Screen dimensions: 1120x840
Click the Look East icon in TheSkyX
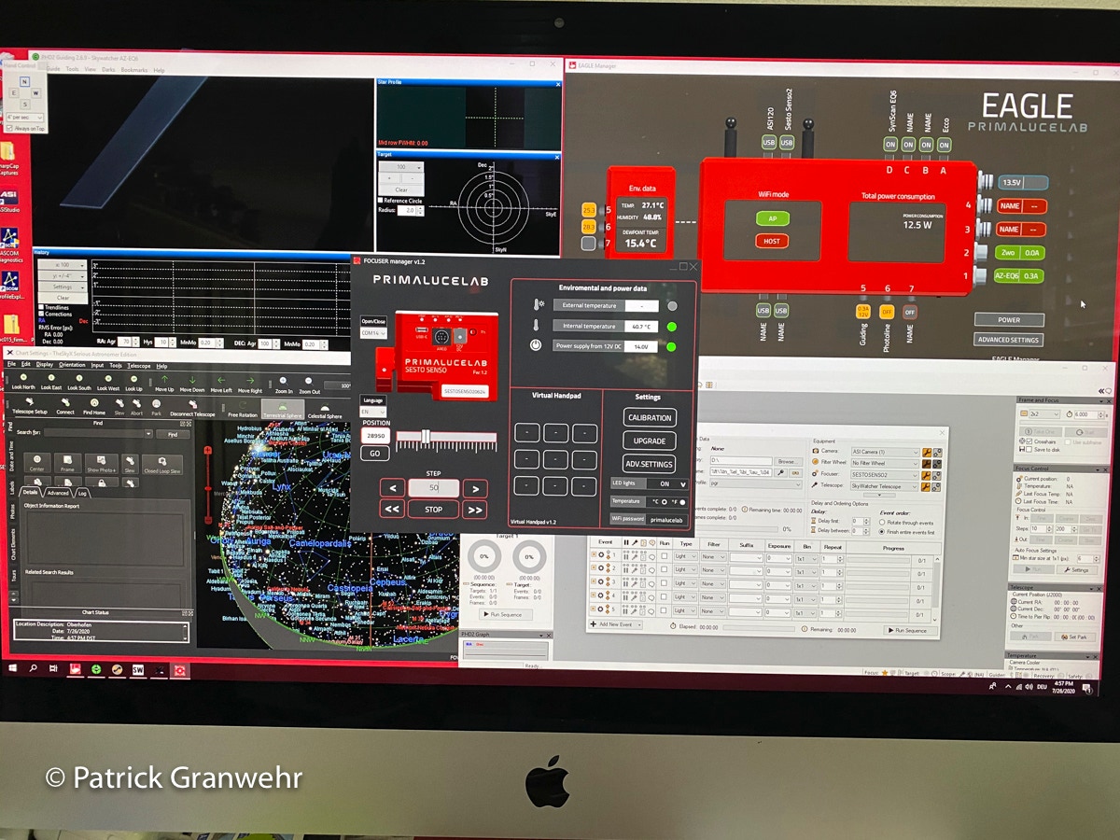tap(51, 380)
